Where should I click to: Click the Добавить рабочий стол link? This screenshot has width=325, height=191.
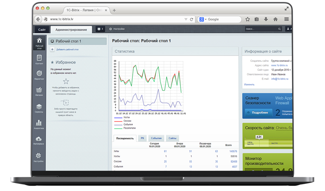(67, 49)
